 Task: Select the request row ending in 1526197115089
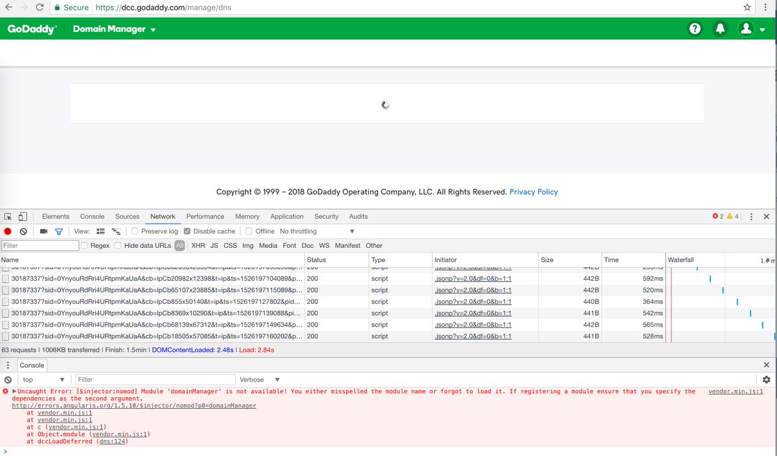(333, 290)
